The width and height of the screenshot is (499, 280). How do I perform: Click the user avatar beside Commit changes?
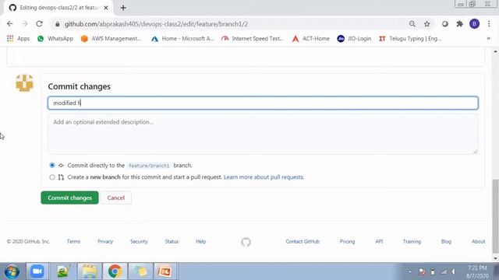[x=24, y=83]
